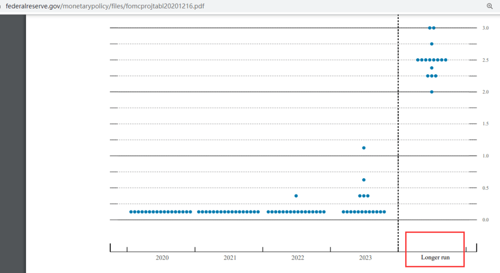Click the 2.0 value on right axis
The image size is (500, 273).
(485, 92)
